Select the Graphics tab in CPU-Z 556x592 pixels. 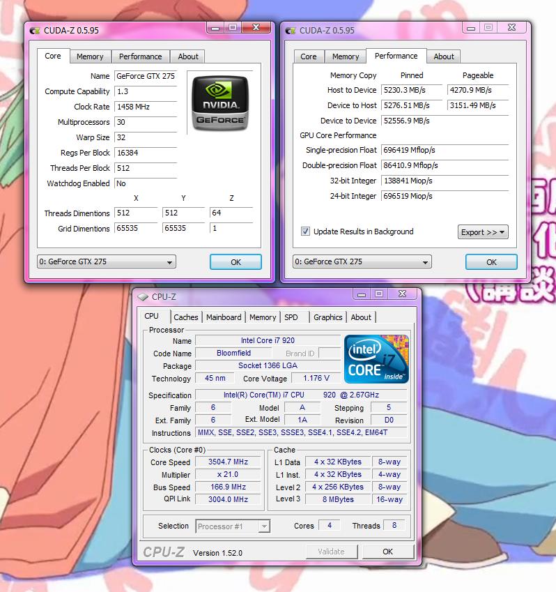(x=327, y=317)
